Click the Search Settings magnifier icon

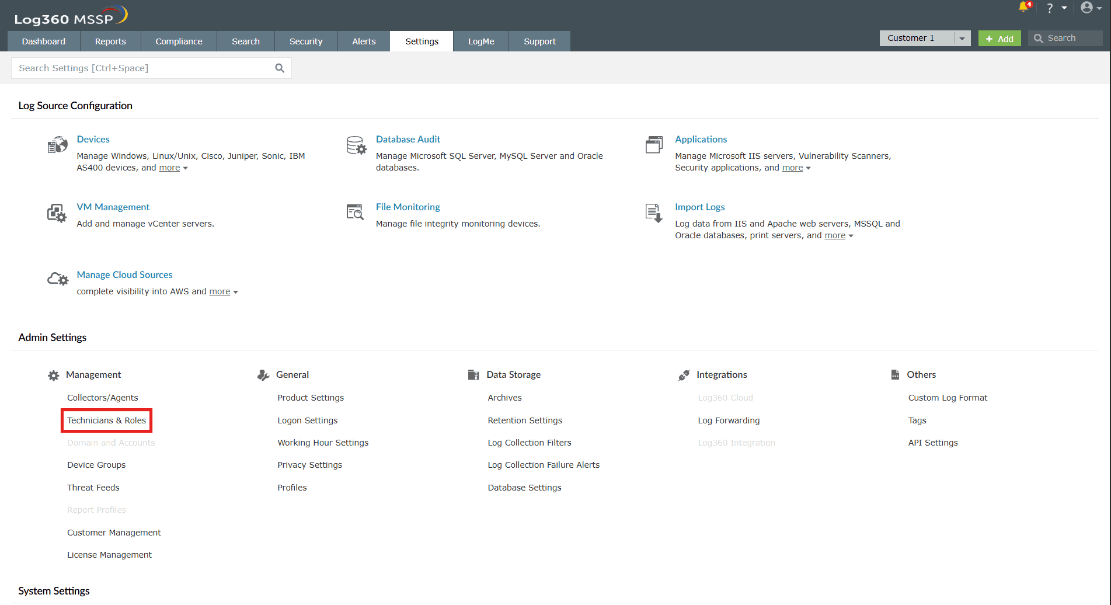click(280, 68)
